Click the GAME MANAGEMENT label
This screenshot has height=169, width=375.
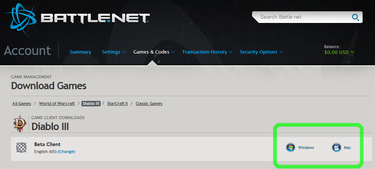[x=31, y=77]
